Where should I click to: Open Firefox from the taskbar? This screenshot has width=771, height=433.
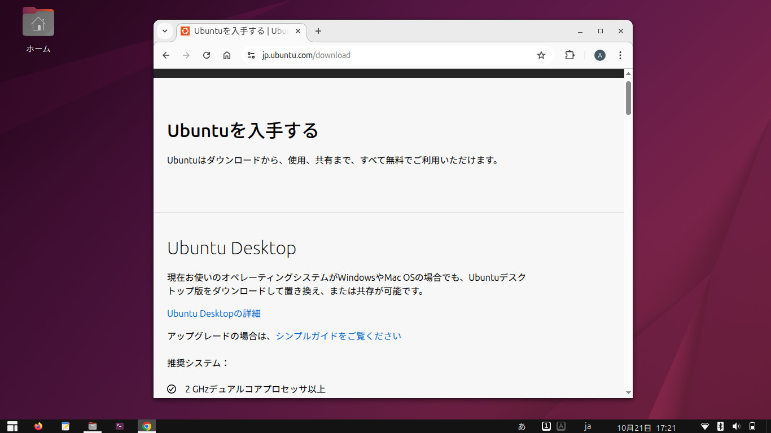click(38, 426)
